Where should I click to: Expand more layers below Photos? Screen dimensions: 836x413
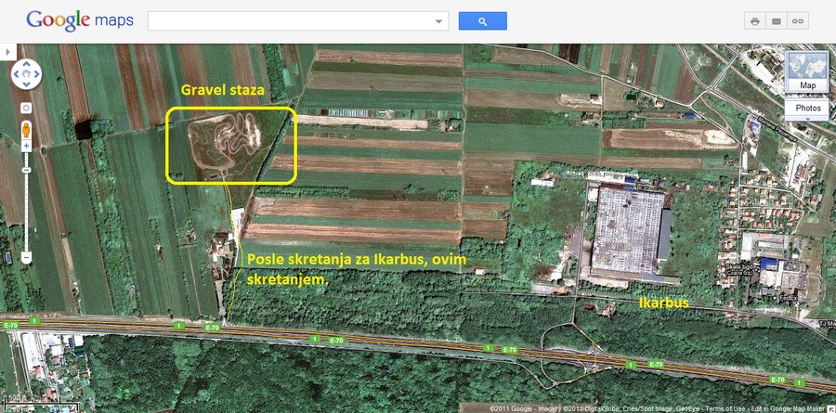(x=807, y=121)
